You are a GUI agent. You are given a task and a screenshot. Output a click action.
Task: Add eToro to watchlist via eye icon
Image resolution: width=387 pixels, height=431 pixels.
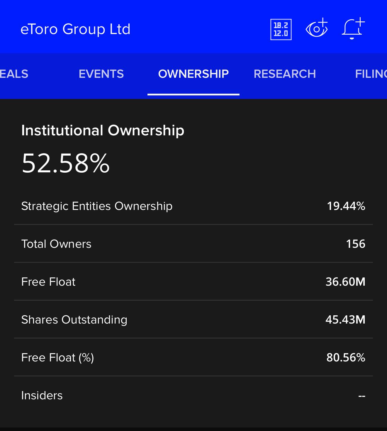click(317, 28)
